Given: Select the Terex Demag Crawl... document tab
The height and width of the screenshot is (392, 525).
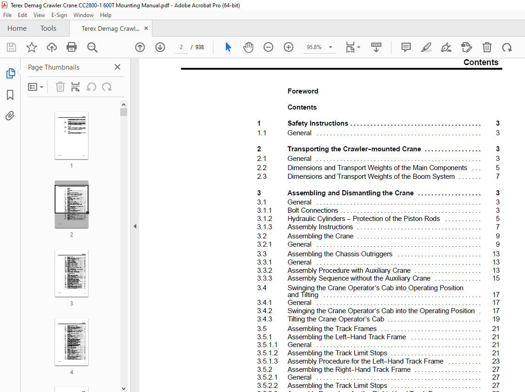Looking at the screenshot, I should click(110, 28).
